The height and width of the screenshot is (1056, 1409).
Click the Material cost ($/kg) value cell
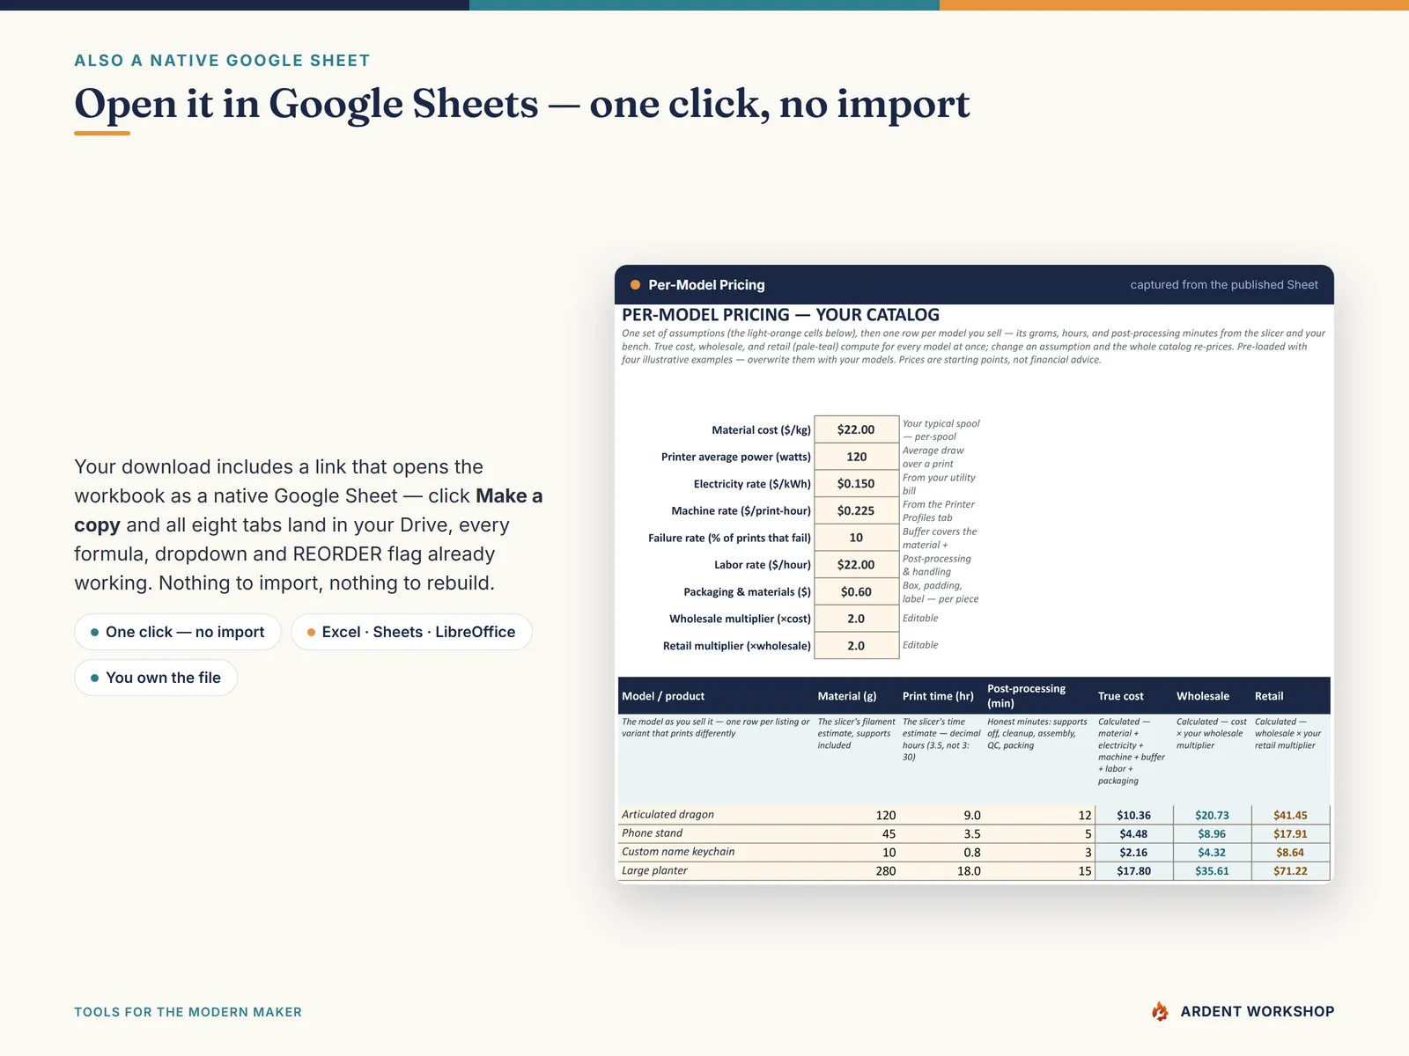(x=856, y=429)
